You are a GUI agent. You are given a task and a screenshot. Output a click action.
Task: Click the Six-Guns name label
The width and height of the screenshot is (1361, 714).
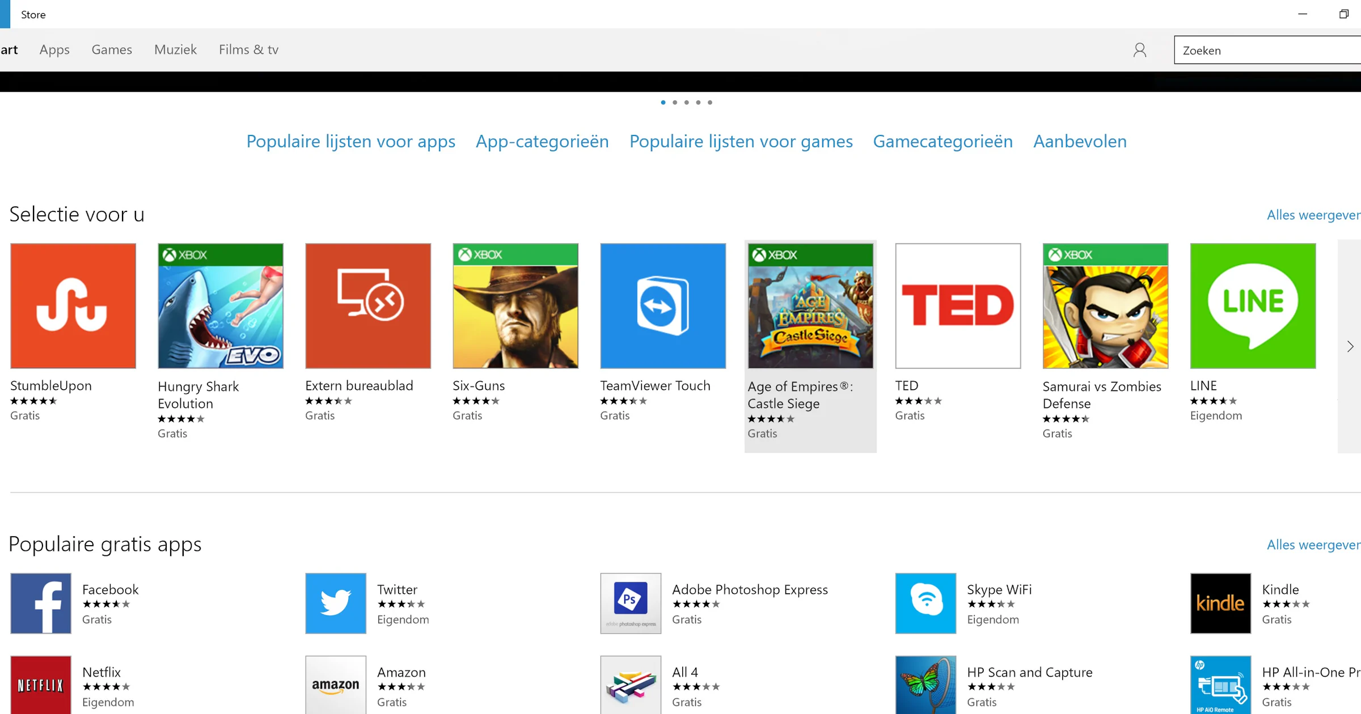pyautogui.click(x=479, y=386)
